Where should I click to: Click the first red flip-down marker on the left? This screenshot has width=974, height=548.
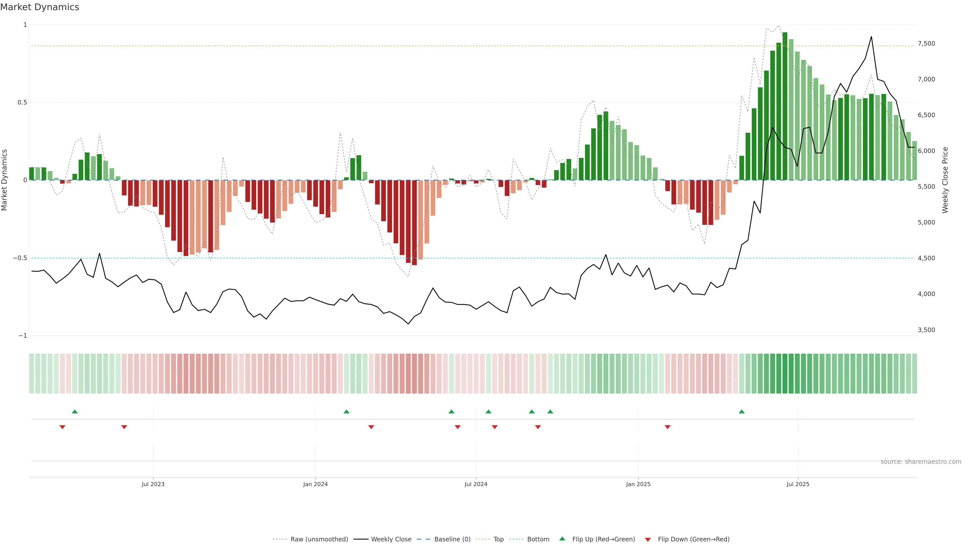pos(62,427)
